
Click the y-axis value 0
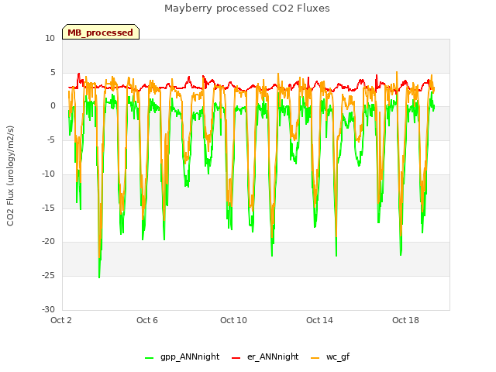point(53,106)
